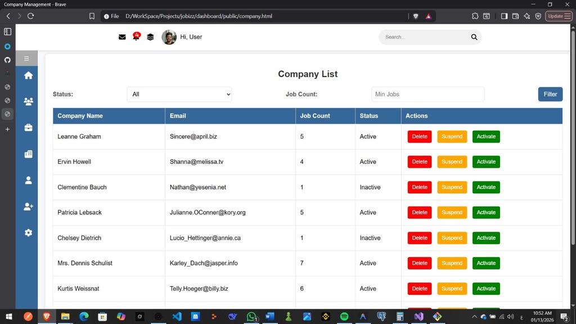Click the add-user icon in the sidebar
576x324 pixels.
click(28, 206)
